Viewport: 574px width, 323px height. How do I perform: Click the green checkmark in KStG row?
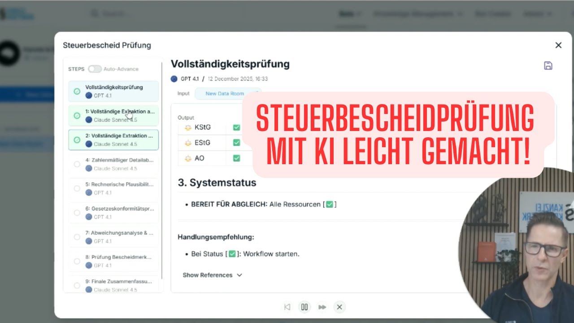(236, 127)
